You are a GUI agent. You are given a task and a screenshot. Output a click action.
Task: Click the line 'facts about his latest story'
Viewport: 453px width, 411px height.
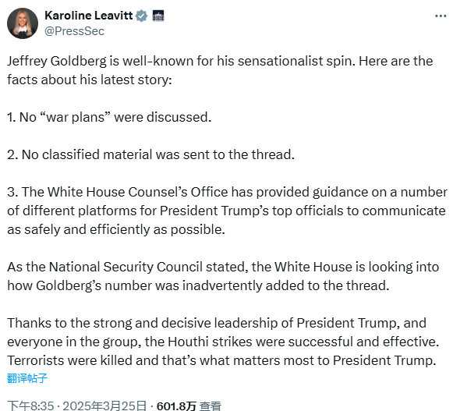pos(89,80)
